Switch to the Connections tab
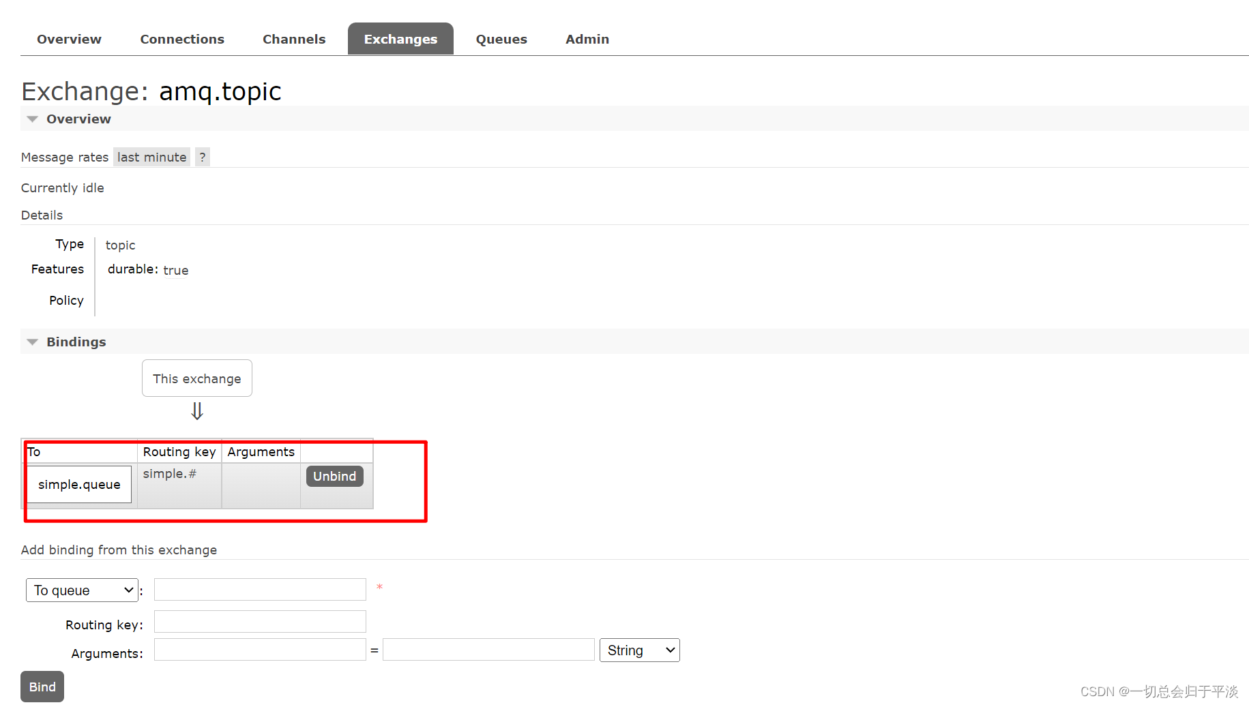Screen dimensions: 1249x705 (x=182, y=39)
